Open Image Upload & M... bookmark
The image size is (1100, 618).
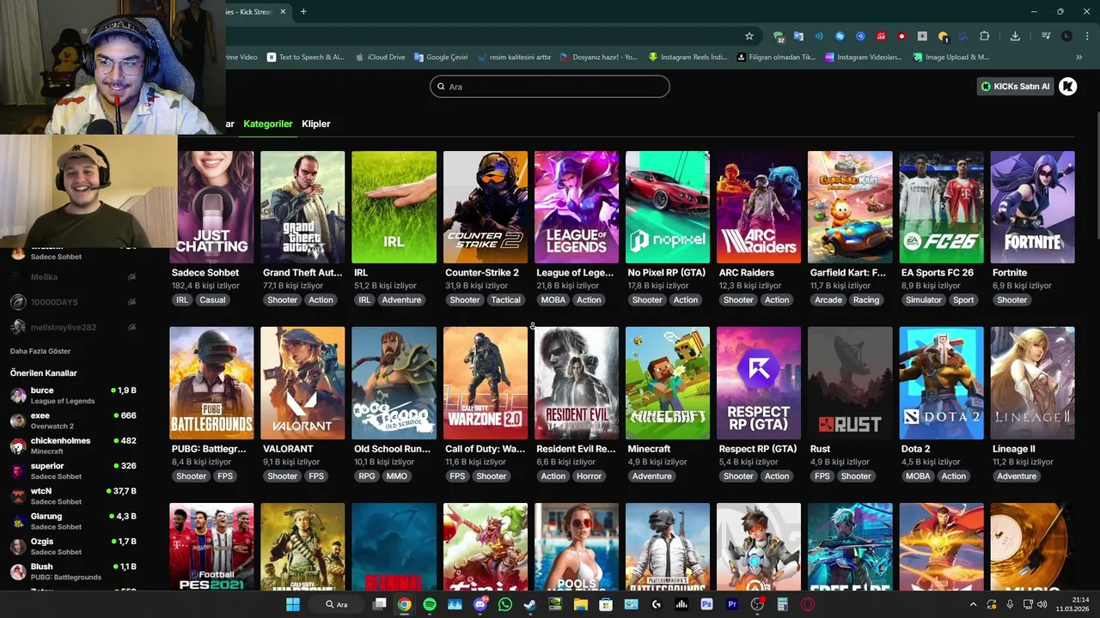point(950,58)
